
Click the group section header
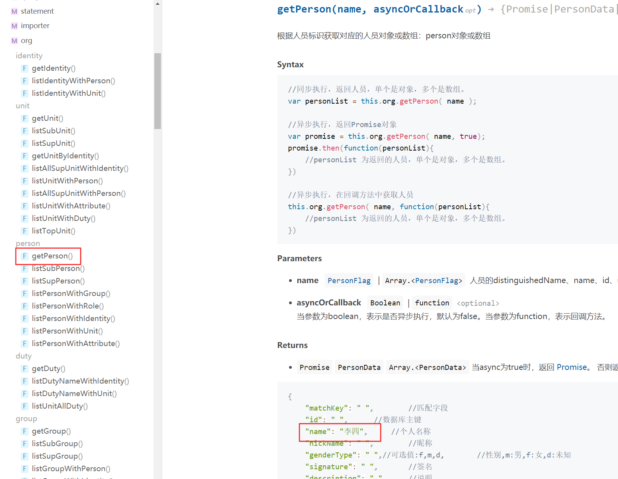click(26, 418)
